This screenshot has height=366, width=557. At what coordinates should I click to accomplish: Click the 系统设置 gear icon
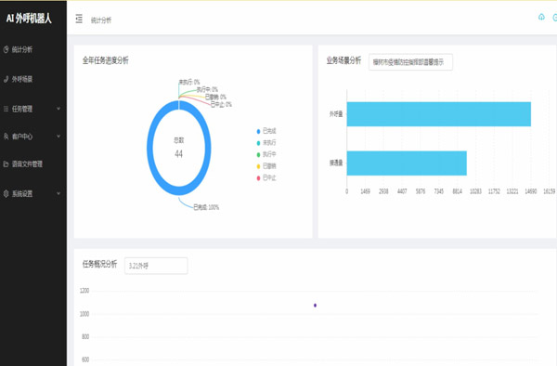(x=6, y=193)
